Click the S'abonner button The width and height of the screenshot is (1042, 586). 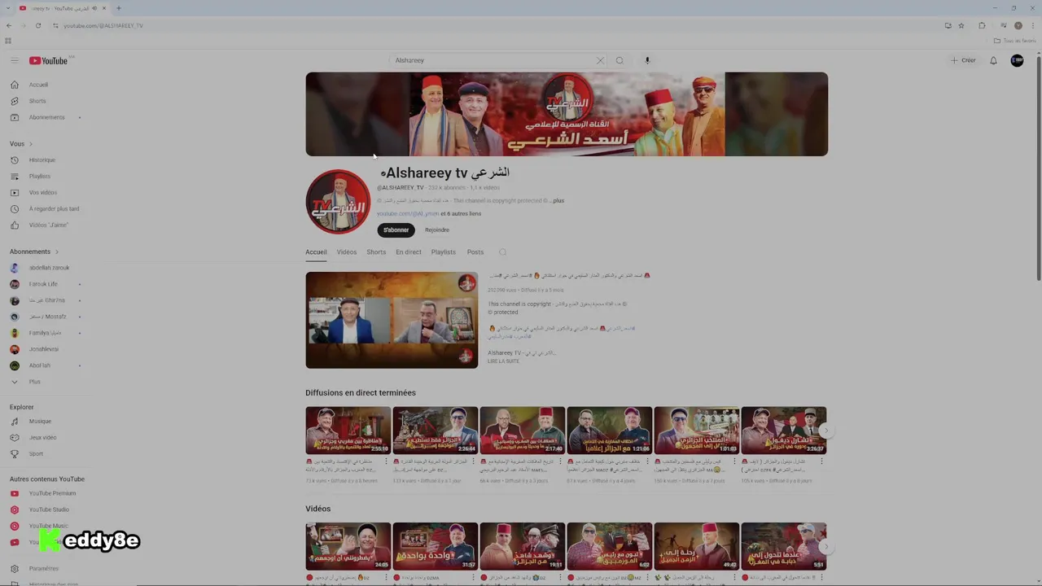396,230
